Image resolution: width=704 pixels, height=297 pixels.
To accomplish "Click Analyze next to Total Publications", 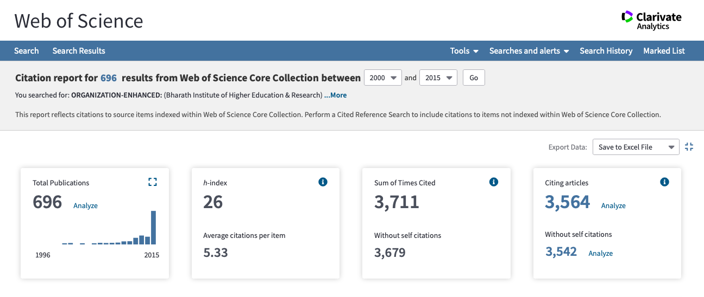I will 85,206.
